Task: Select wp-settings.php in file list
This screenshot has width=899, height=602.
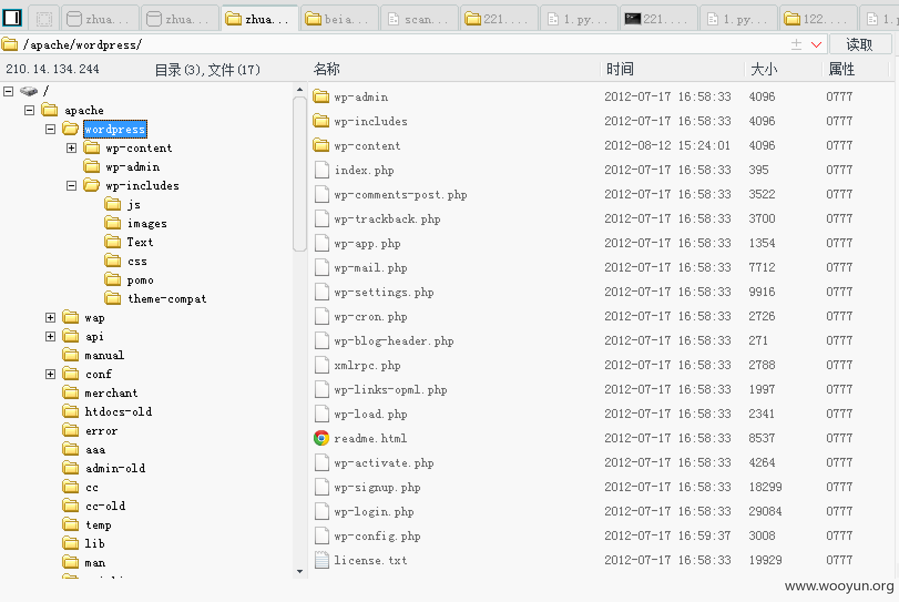Action: [384, 292]
